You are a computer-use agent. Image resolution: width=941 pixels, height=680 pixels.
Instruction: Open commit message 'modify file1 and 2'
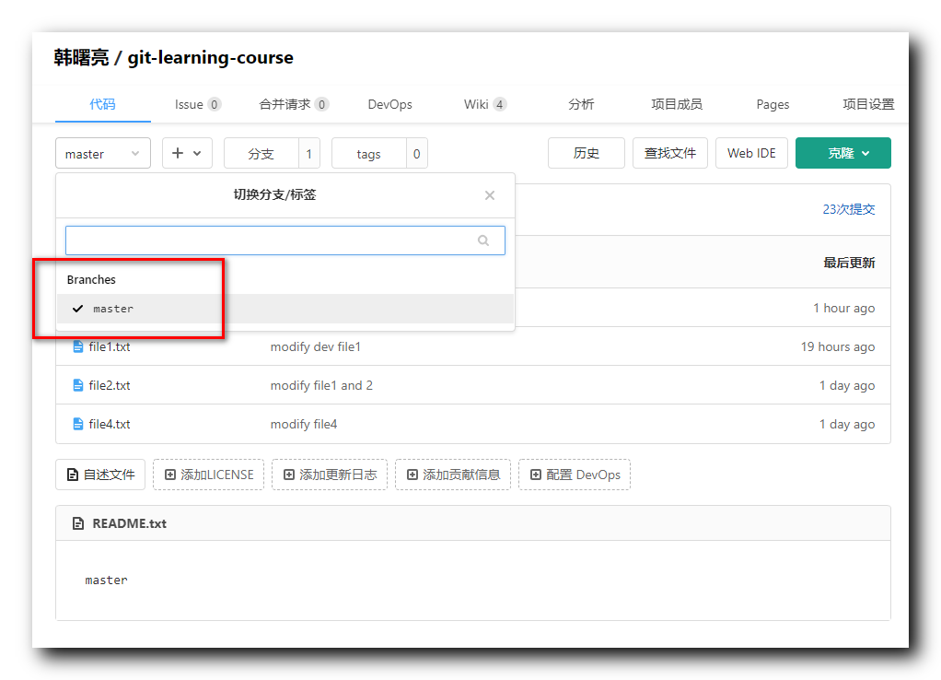[321, 385]
